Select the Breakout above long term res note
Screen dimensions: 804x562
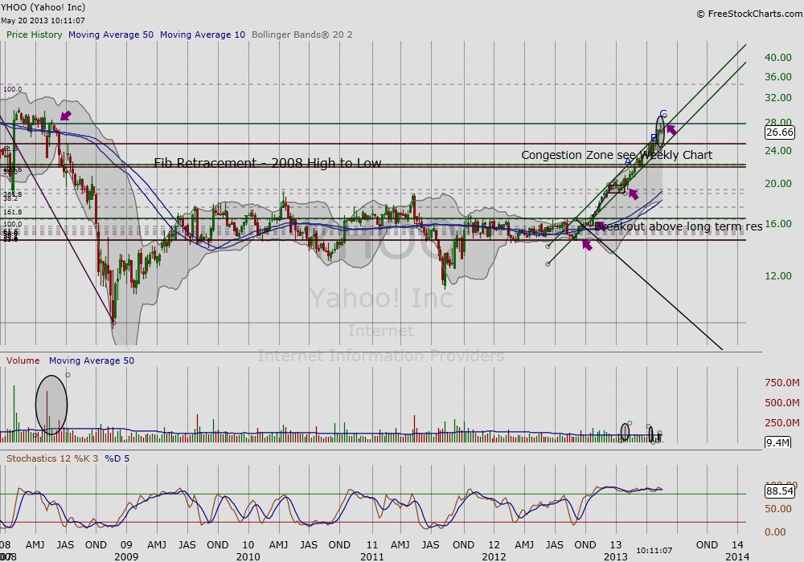tap(679, 226)
